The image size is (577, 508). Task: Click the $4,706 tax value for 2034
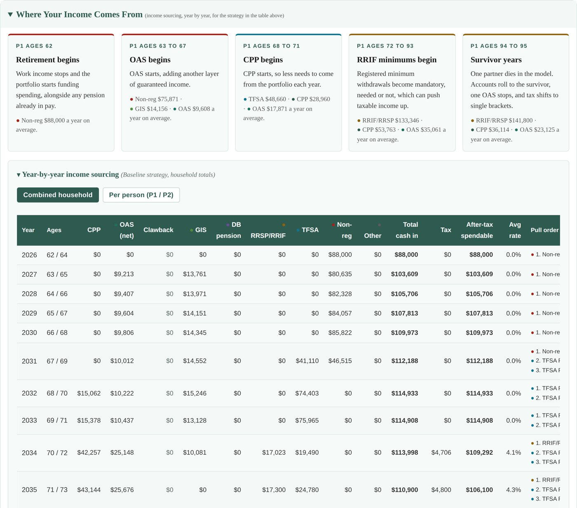click(x=441, y=453)
